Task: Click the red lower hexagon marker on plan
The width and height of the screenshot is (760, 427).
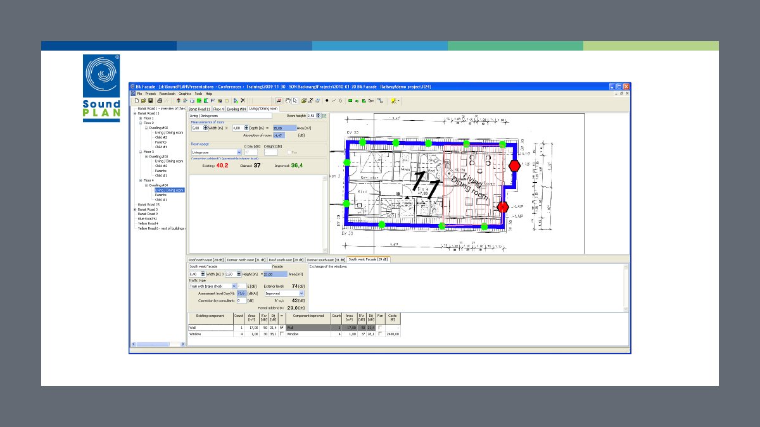Action: 503,207
